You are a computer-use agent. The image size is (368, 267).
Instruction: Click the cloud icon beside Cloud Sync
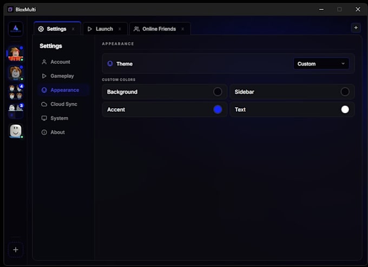[x=44, y=104]
